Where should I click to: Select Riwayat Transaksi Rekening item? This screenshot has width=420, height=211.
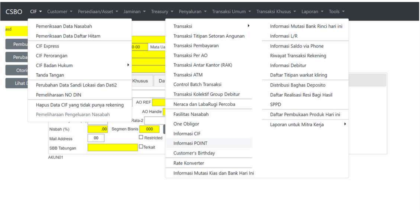pyautogui.click(x=298, y=56)
